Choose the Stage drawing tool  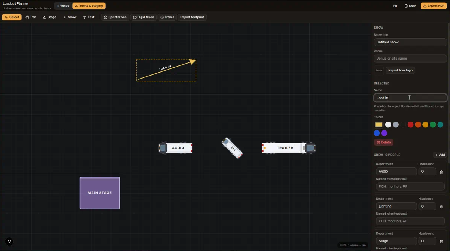pyautogui.click(x=50, y=17)
